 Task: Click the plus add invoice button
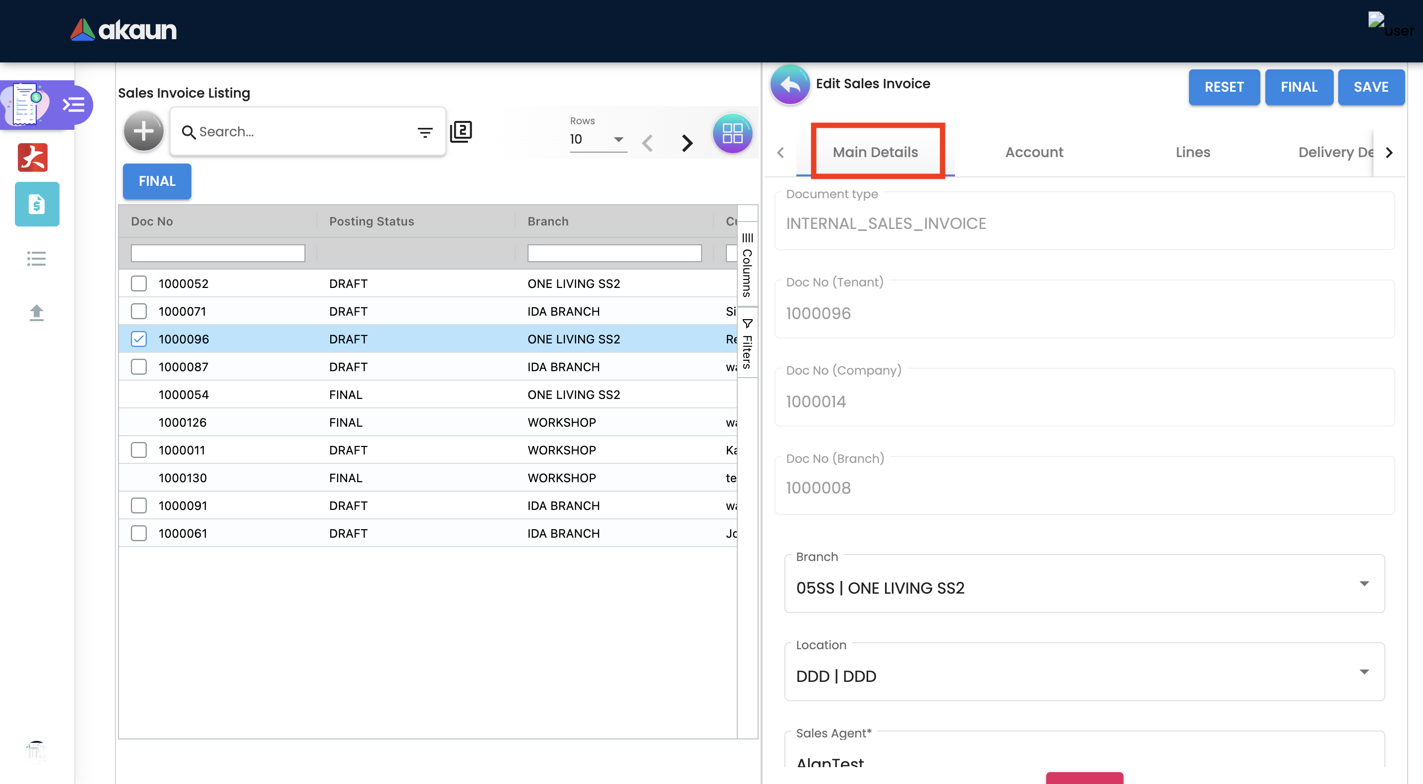143,131
